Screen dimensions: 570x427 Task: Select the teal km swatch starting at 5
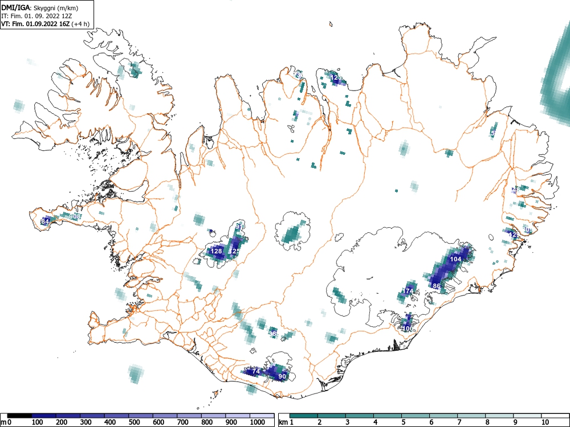pyautogui.click(x=416, y=416)
